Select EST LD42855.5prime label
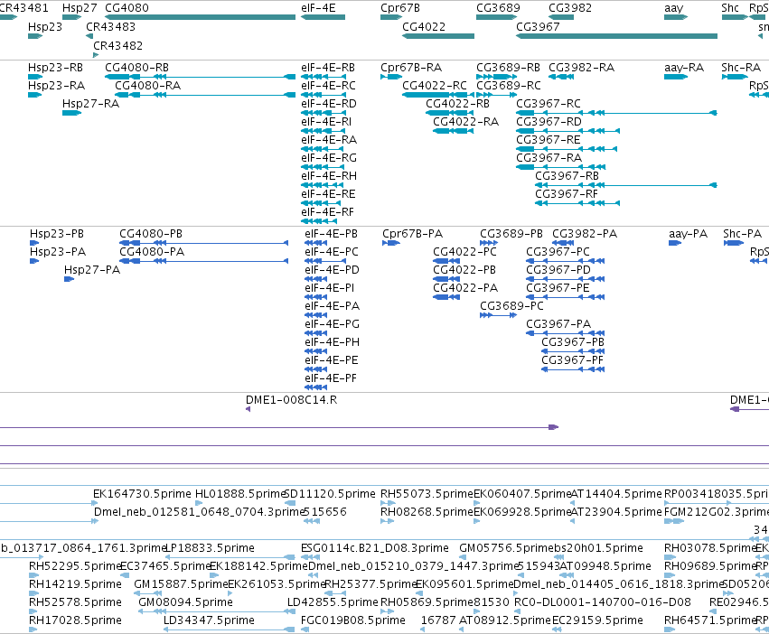This screenshot has width=769, height=634. tap(333, 602)
